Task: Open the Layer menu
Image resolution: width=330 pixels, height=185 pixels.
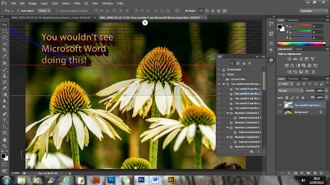Action: 44,4
